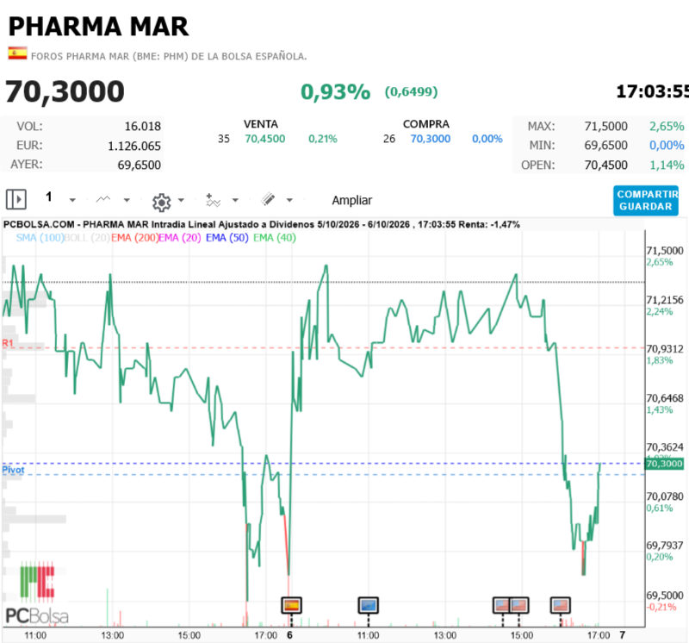This screenshot has width=689, height=643.
Task: Click the PHARMA MAR title
Action: coord(98,27)
